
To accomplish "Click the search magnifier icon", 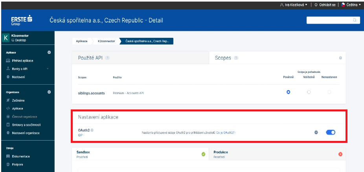I will click(355, 20).
